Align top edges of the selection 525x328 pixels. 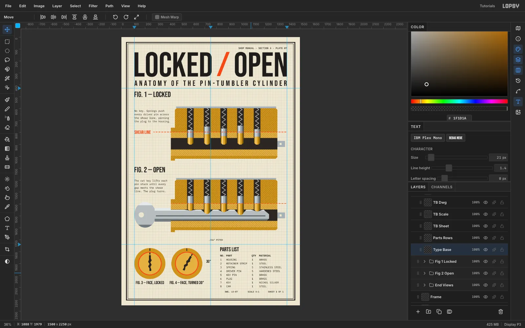coord(74,17)
